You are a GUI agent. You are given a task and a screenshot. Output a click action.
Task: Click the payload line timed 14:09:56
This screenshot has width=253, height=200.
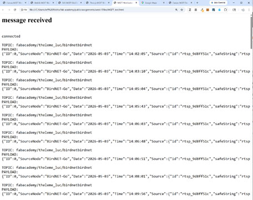(126, 194)
